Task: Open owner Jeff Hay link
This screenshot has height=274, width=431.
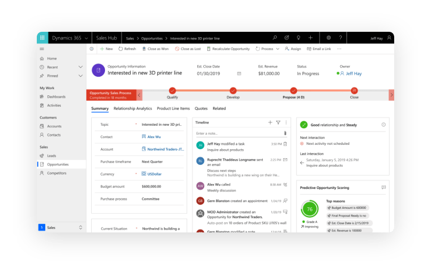Action: pyautogui.click(x=354, y=73)
